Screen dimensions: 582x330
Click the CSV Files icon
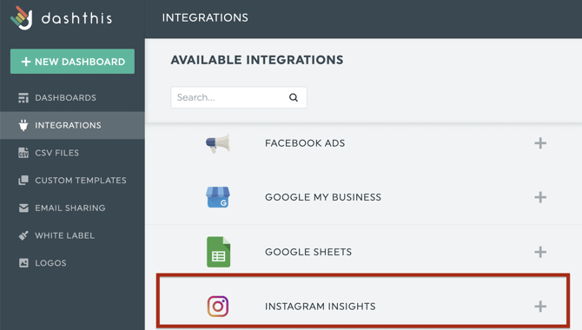click(23, 153)
